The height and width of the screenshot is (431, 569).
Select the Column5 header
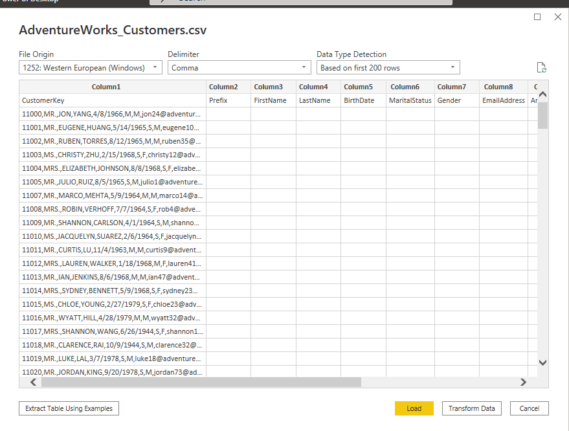pyautogui.click(x=363, y=87)
